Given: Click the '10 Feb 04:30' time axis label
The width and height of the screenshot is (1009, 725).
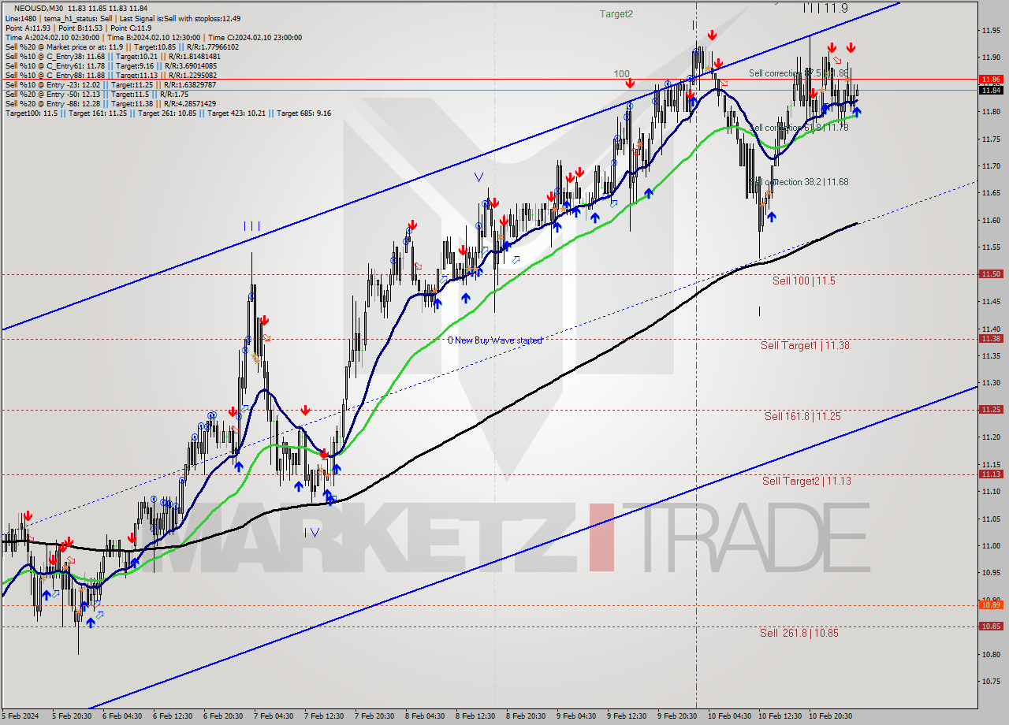Looking at the screenshot, I should pos(730,716).
